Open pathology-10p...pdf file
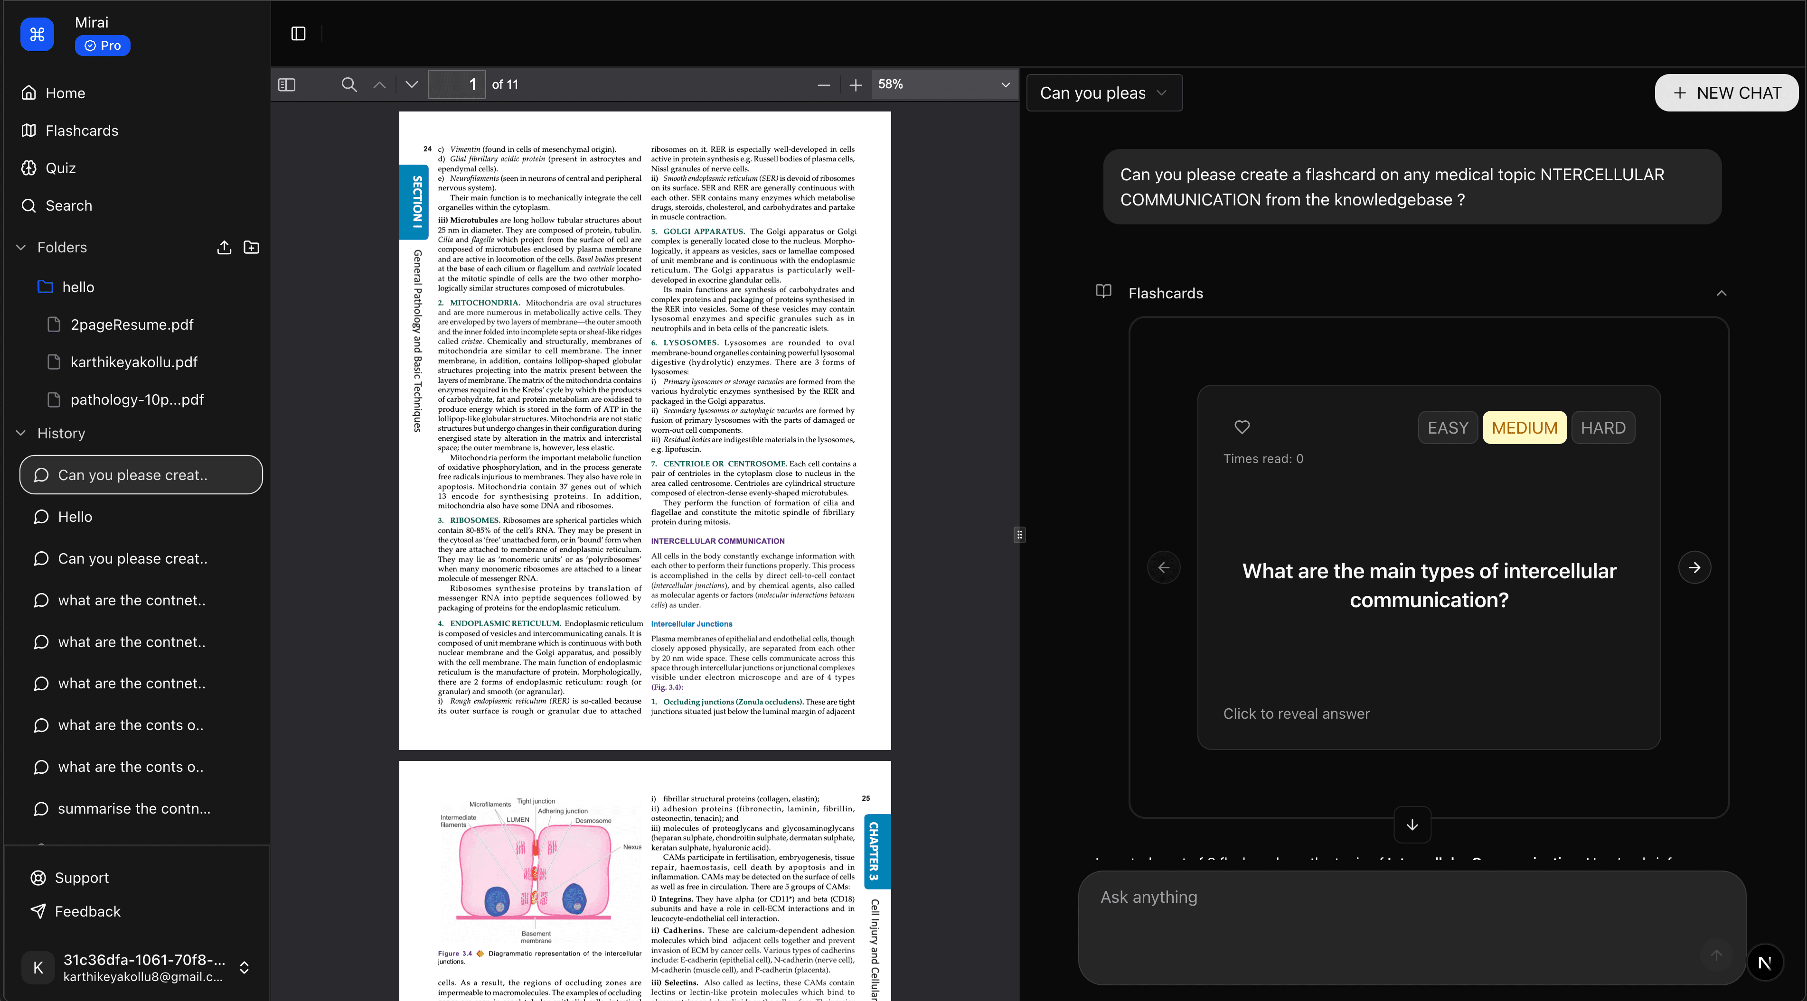This screenshot has height=1001, width=1807. [137, 399]
